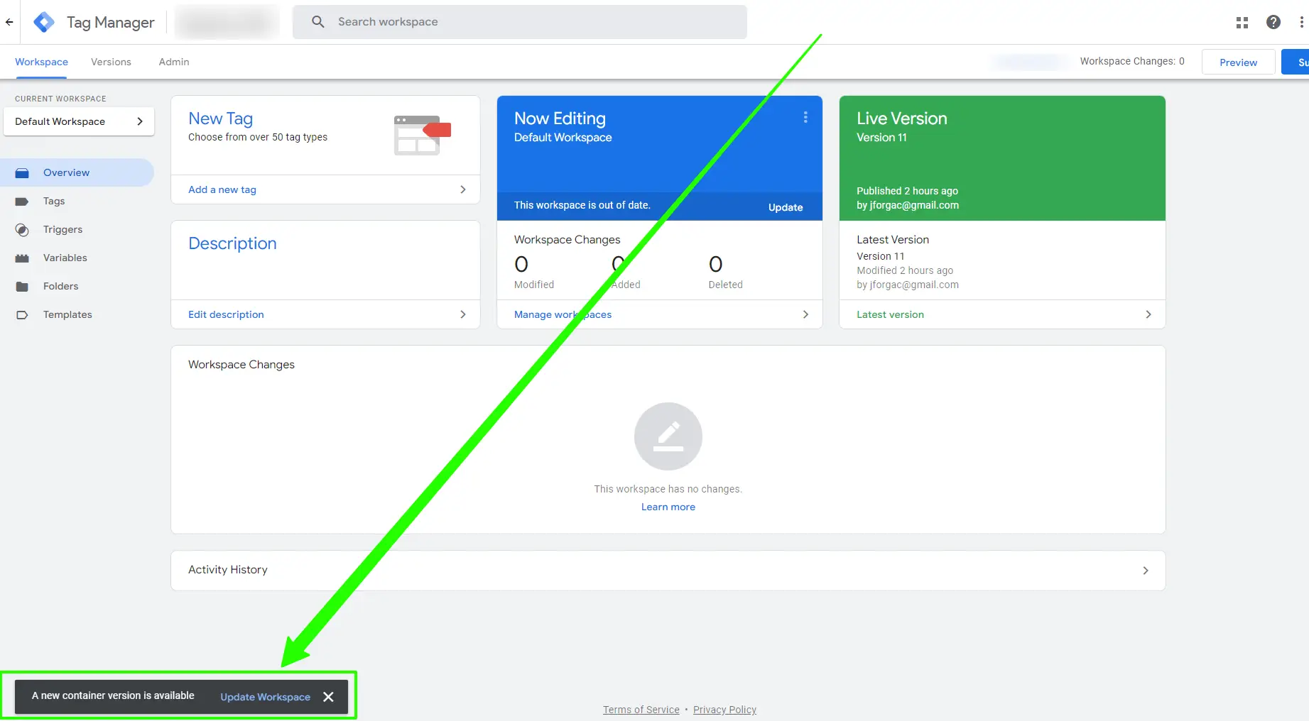Image resolution: width=1309 pixels, height=721 pixels.
Task: Switch to the Admin tab
Action: (x=174, y=62)
